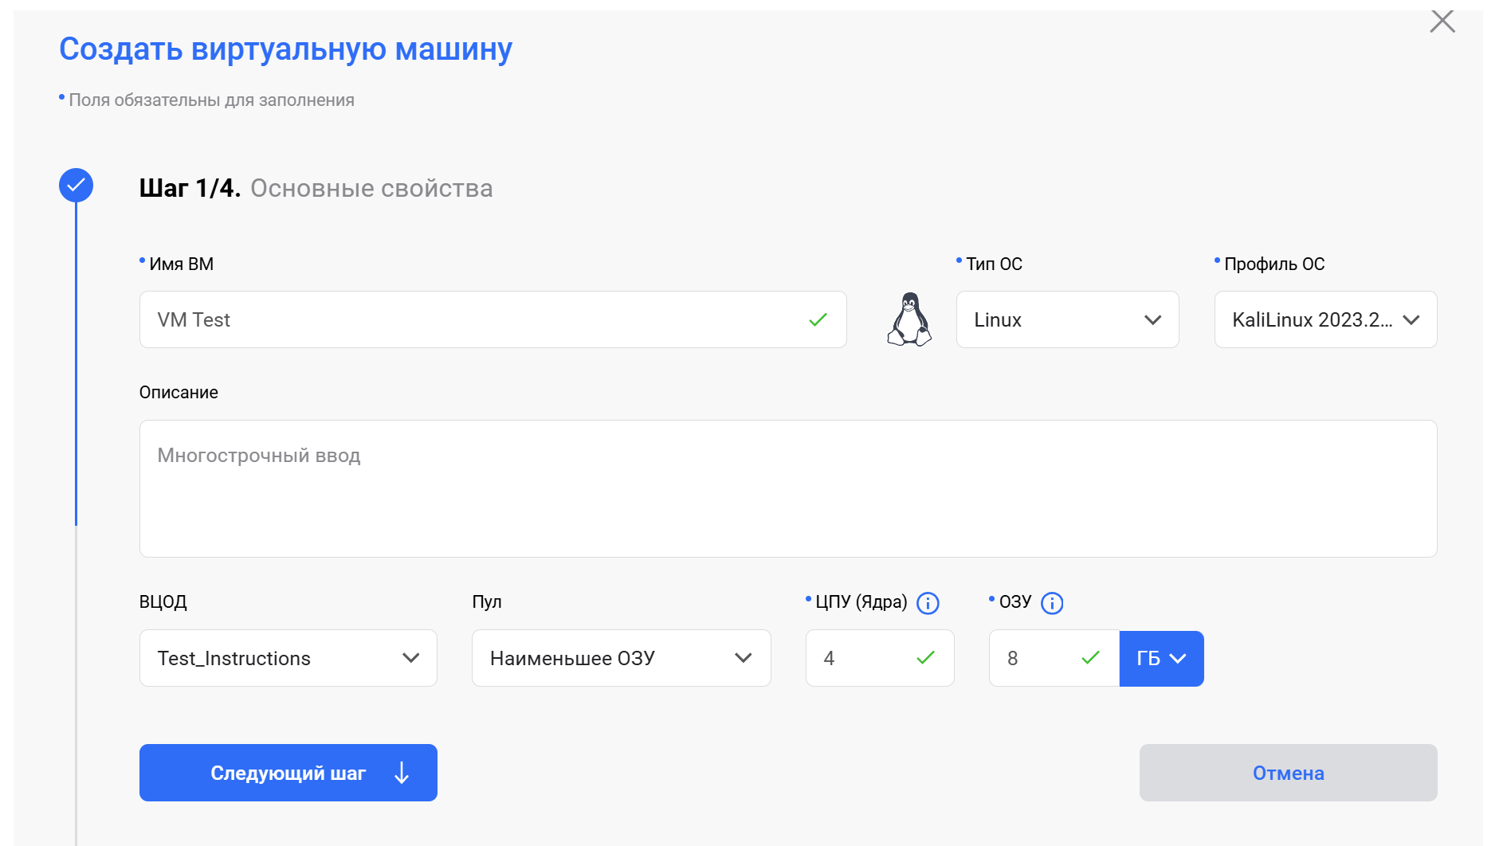Image resolution: width=1511 pixels, height=846 pixels.
Task: Open the Тип ОС Linux dropdown
Action: 1067,319
